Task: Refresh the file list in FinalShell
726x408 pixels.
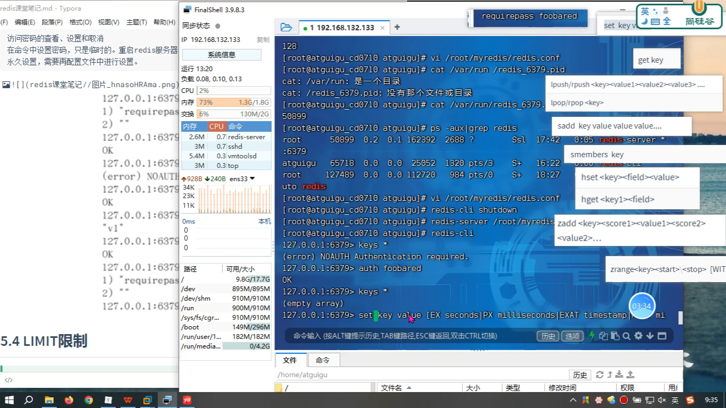Action: 600,375
